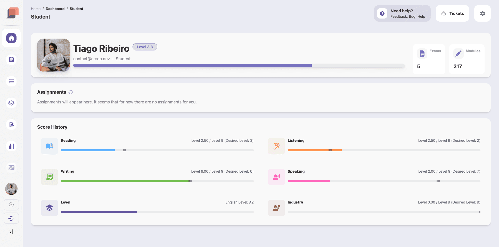
Task: Click the small sidebar profile avatar
Action: pyautogui.click(x=11, y=189)
